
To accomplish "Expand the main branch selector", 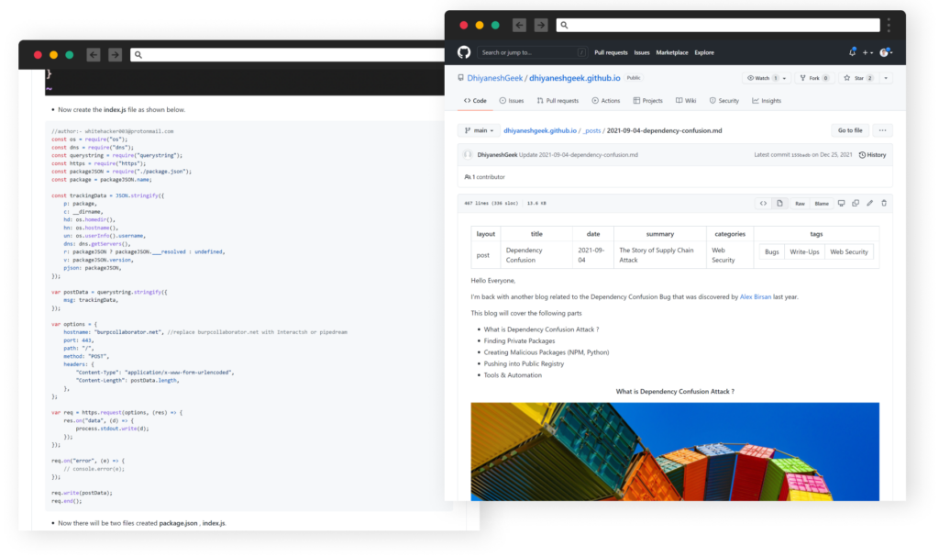I will click(479, 130).
